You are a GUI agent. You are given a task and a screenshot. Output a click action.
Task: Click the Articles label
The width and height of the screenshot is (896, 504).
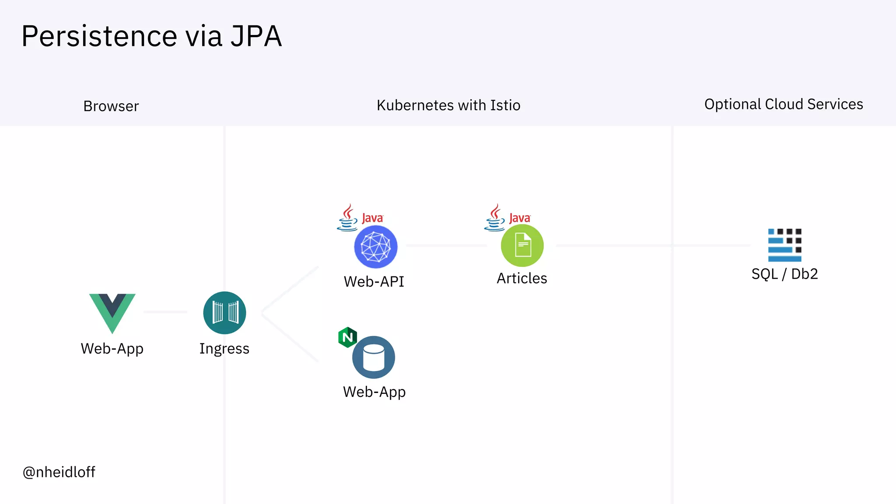pos(522,278)
